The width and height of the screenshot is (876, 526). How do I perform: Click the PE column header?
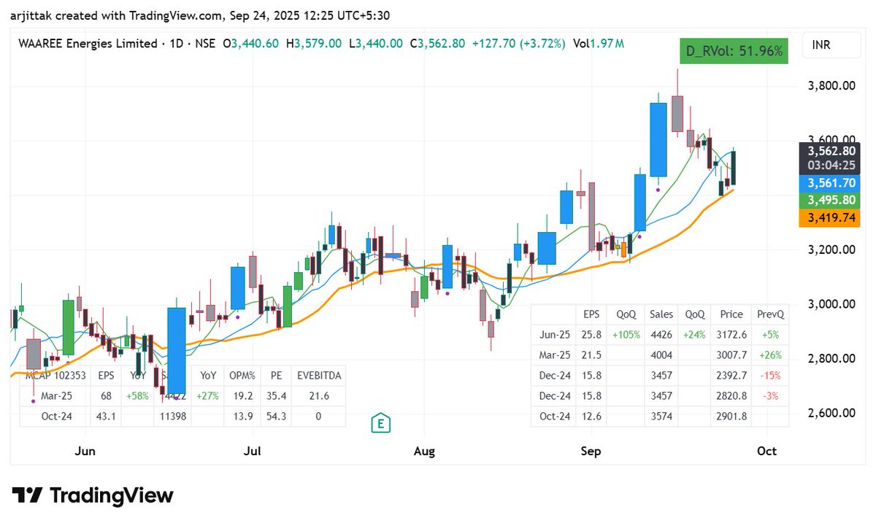(x=276, y=376)
